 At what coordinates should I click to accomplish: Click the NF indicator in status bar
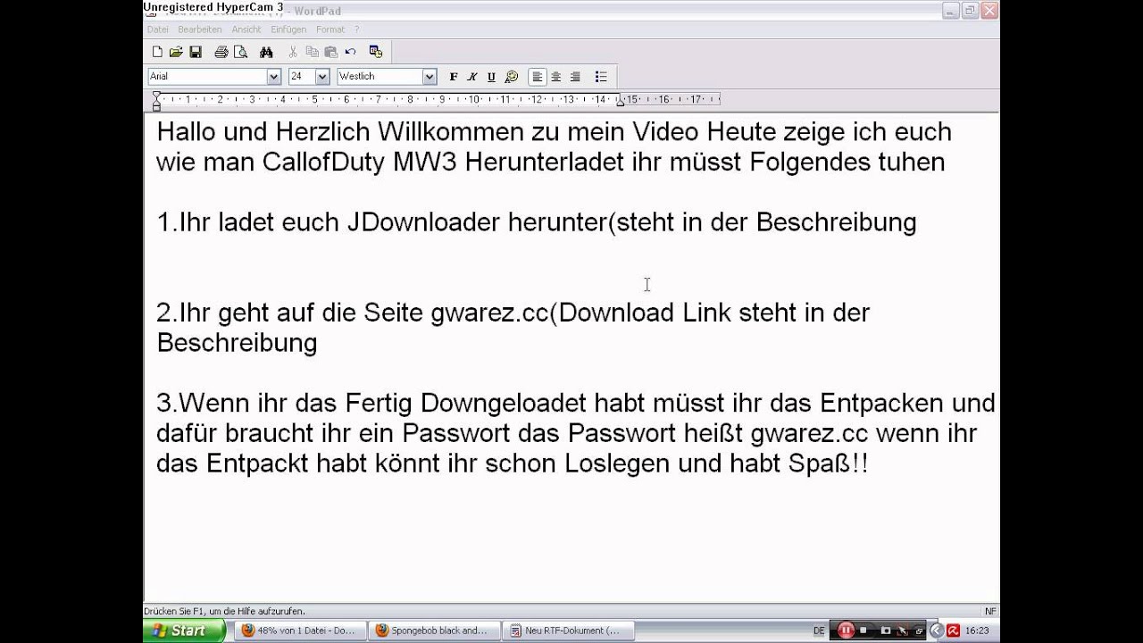(990, 611)
